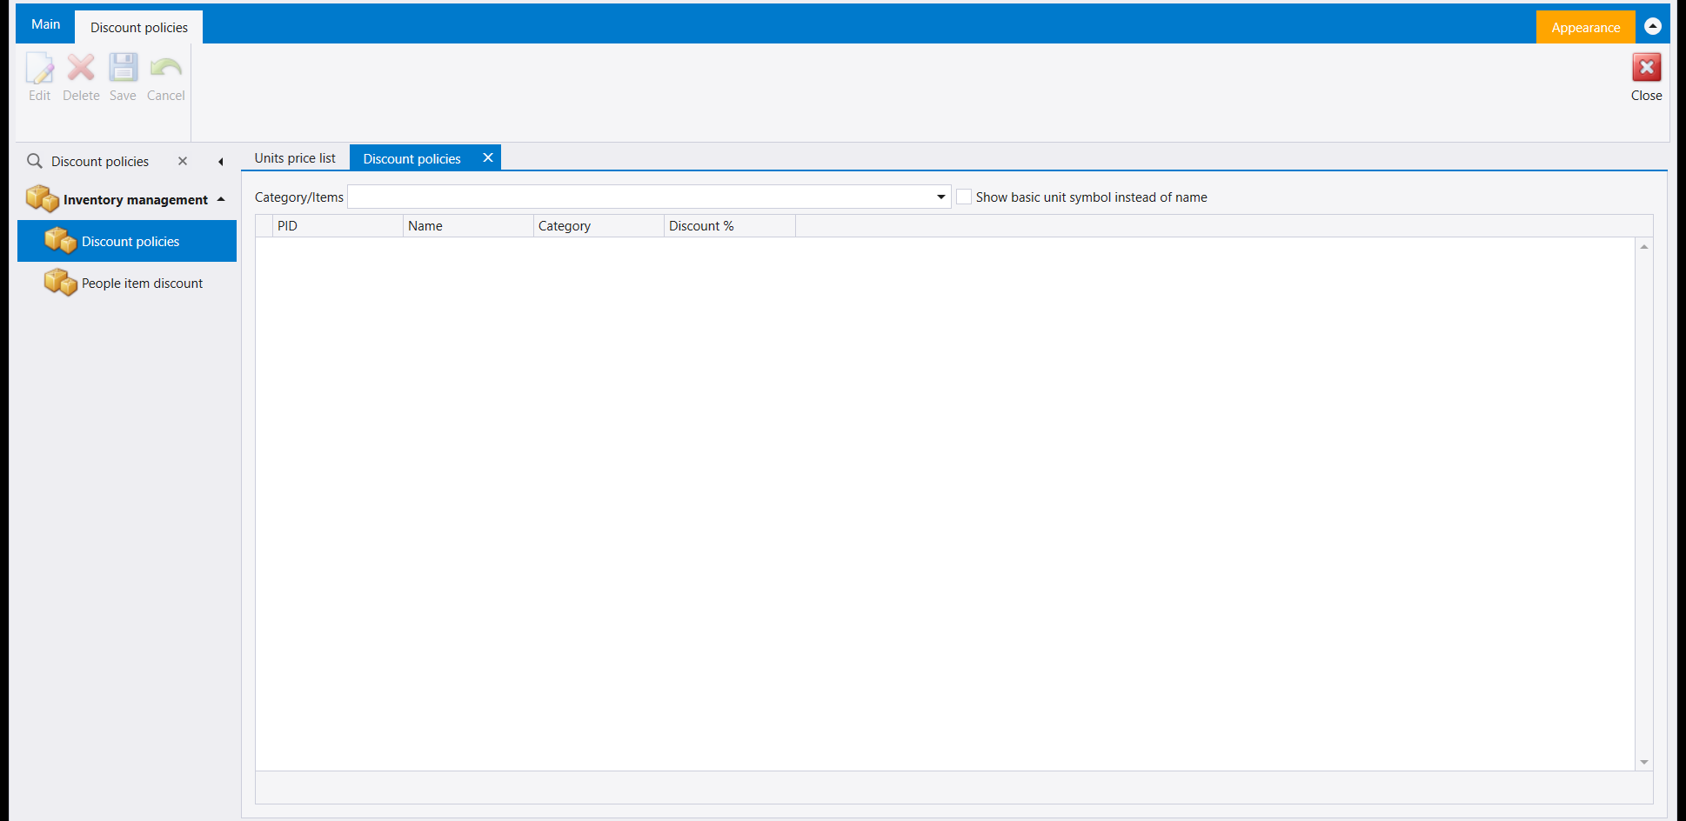Sort by the Discount % column header
Screen dimensions: 1686x821
click(730, 226)
